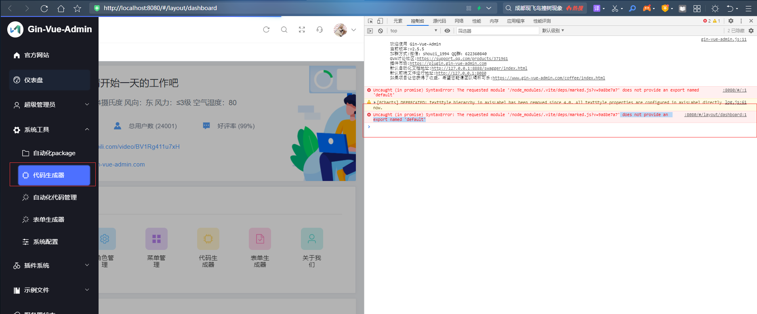The image size is (757, 314).
Task: Open DevTools settings gear in tab bar
Action: click(731, 21)
